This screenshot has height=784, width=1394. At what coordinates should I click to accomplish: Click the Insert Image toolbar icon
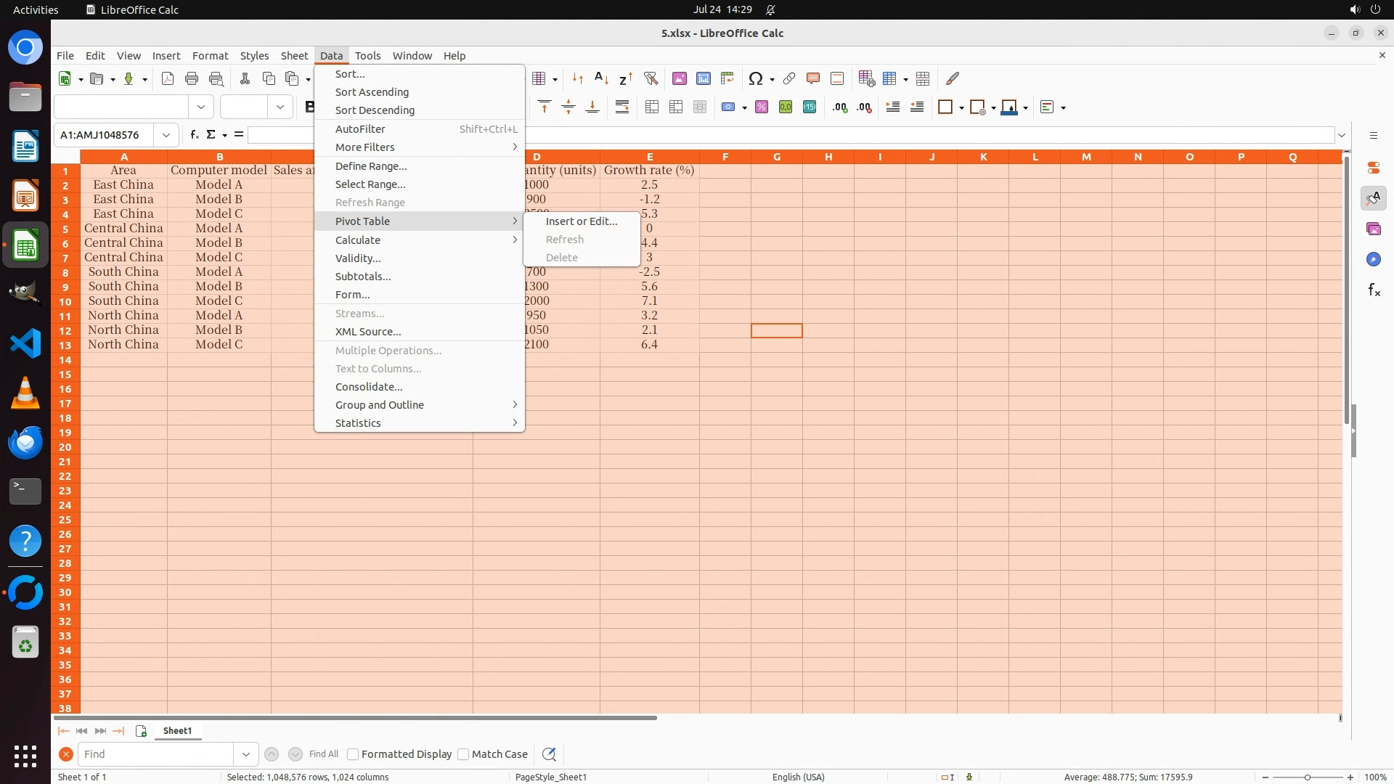(x=680, y=78)
